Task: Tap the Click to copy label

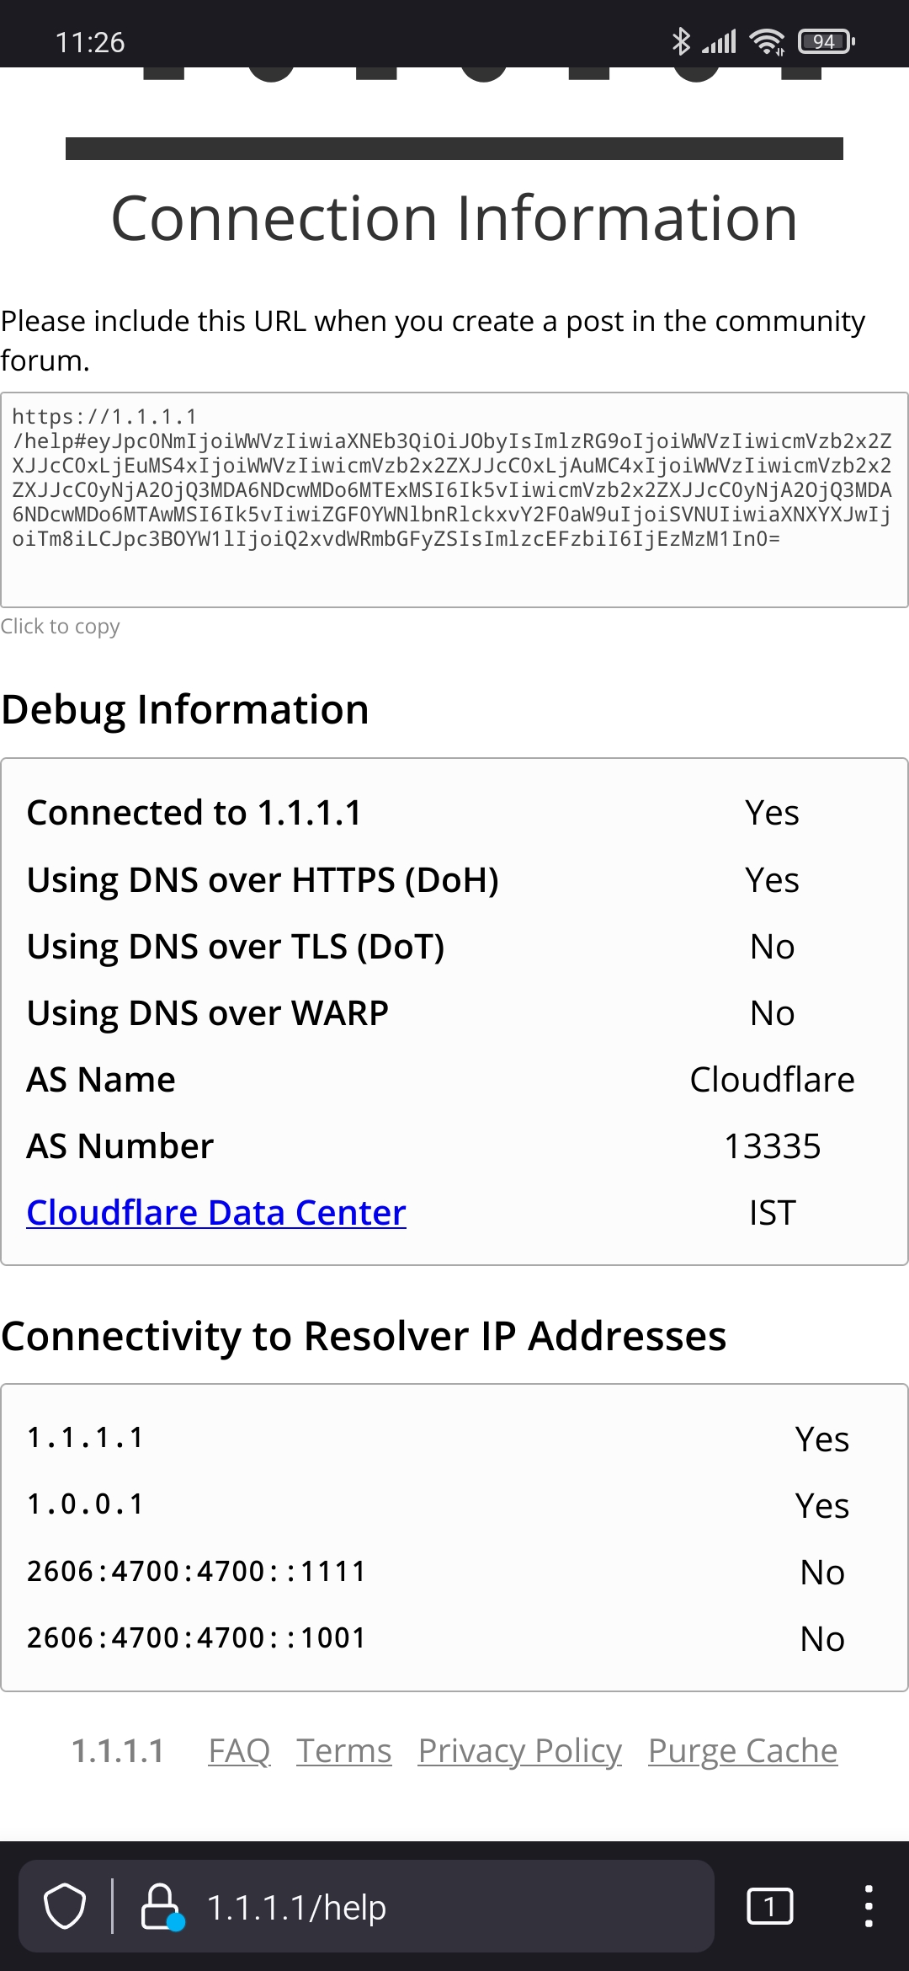Action: pyautogui.click(x=60, y=627)
